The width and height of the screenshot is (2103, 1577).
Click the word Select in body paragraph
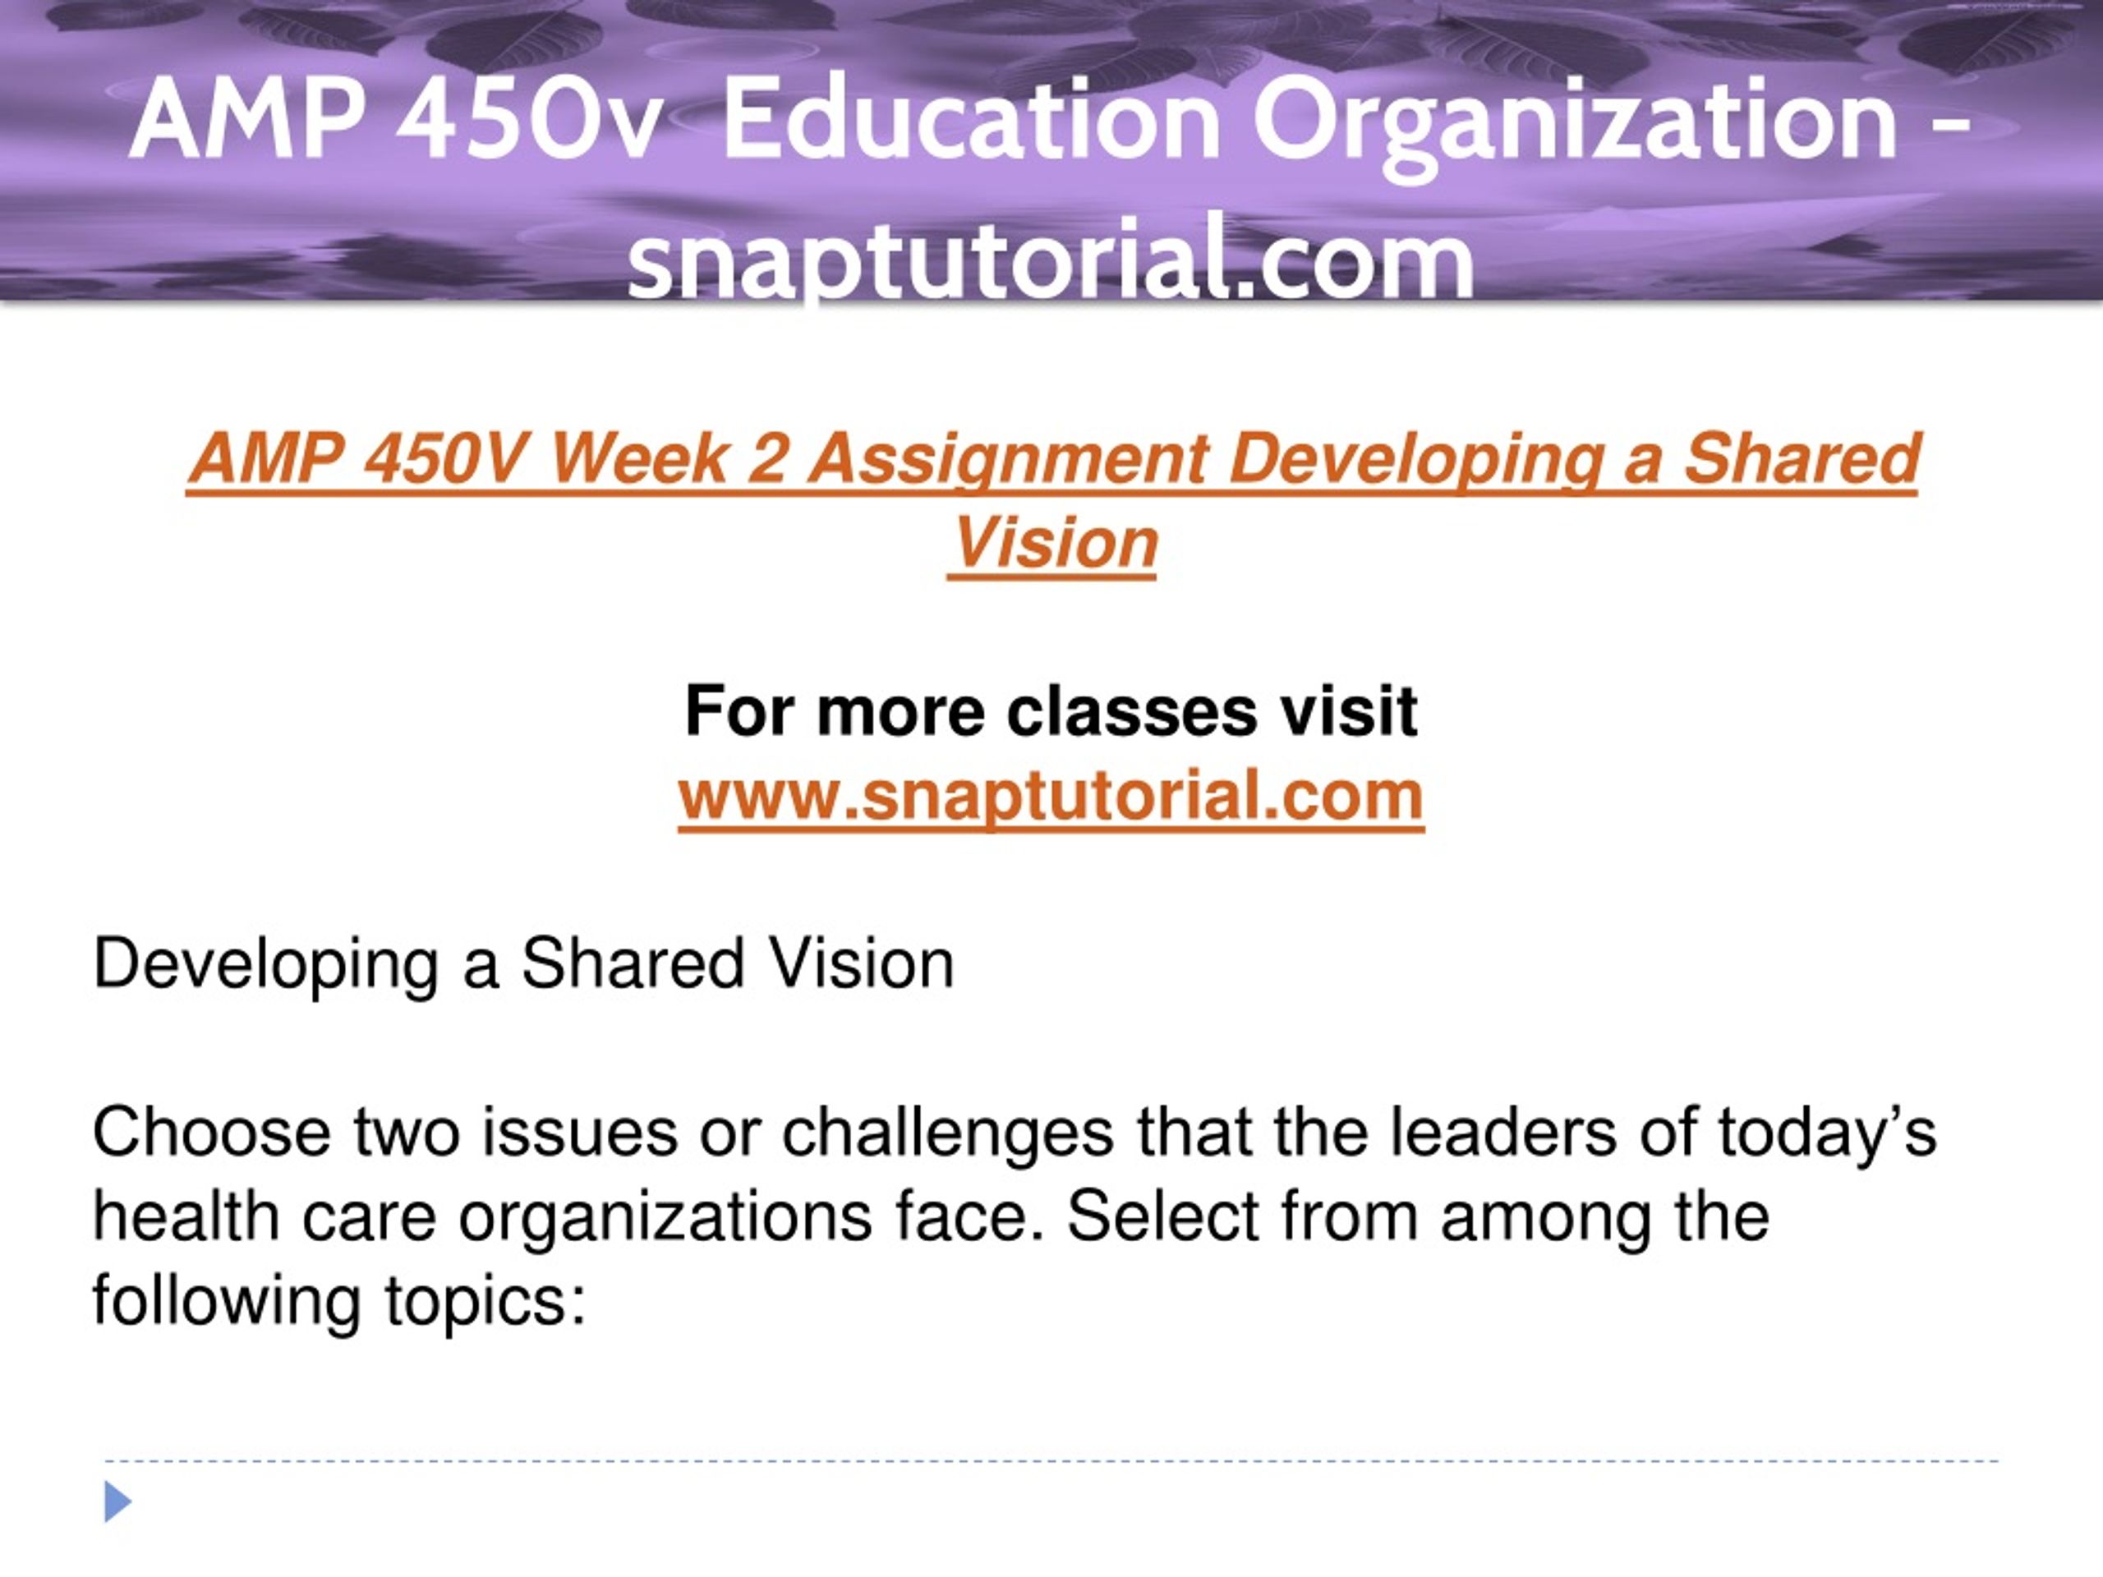[1162, 1216]
